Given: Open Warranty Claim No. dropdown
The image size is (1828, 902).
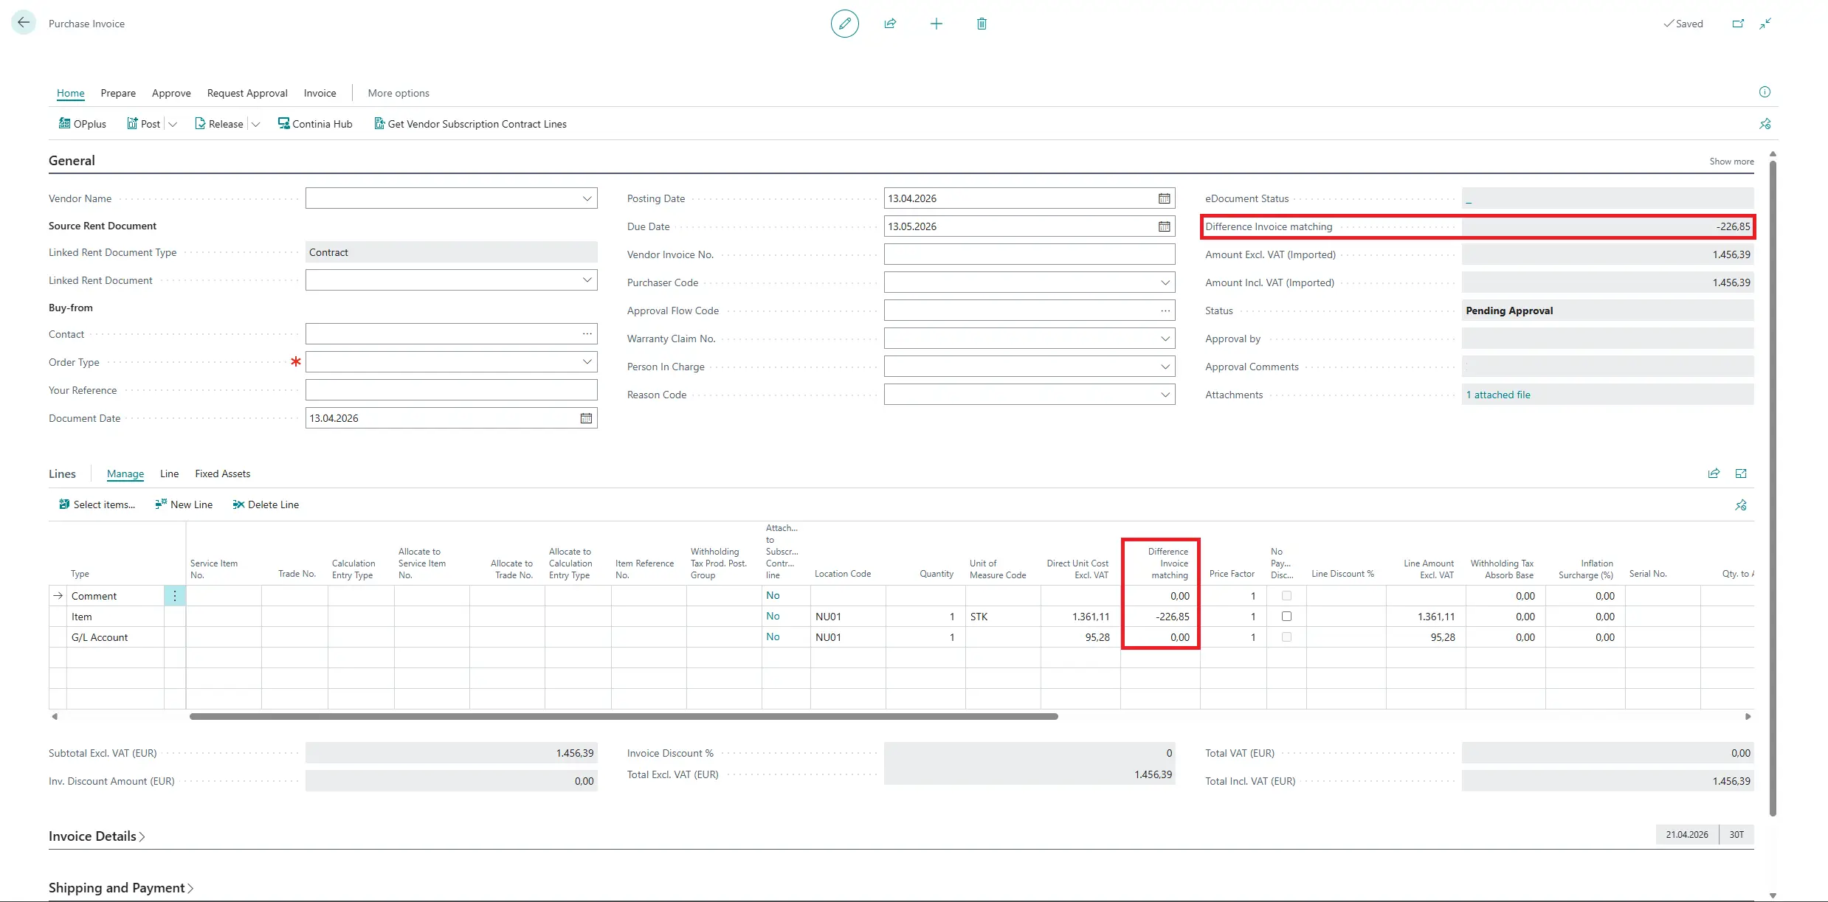Looking at the screenshot, I should point(1165,339).
